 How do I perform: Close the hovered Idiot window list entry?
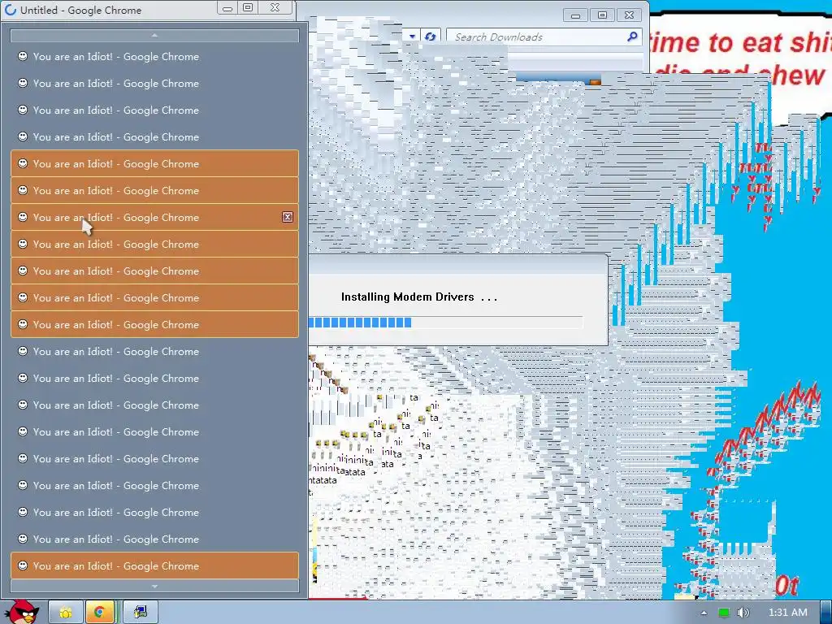288,217
